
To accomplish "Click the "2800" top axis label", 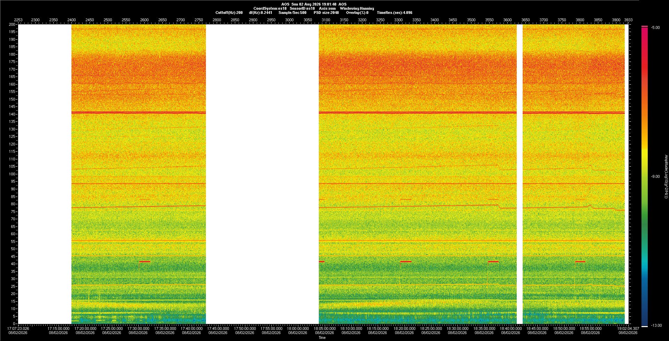I will (x=217, y=20).
